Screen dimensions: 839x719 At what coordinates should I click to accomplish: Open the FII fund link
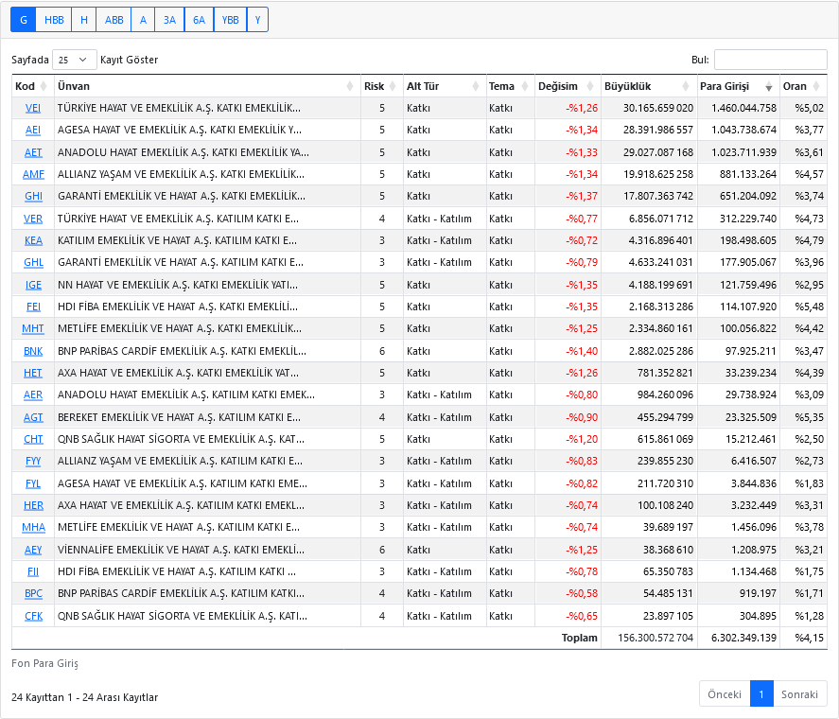(33, 573)
